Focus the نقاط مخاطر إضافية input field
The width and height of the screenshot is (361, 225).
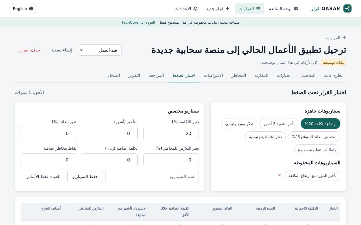pyautogui.click(x=48, y=160)
